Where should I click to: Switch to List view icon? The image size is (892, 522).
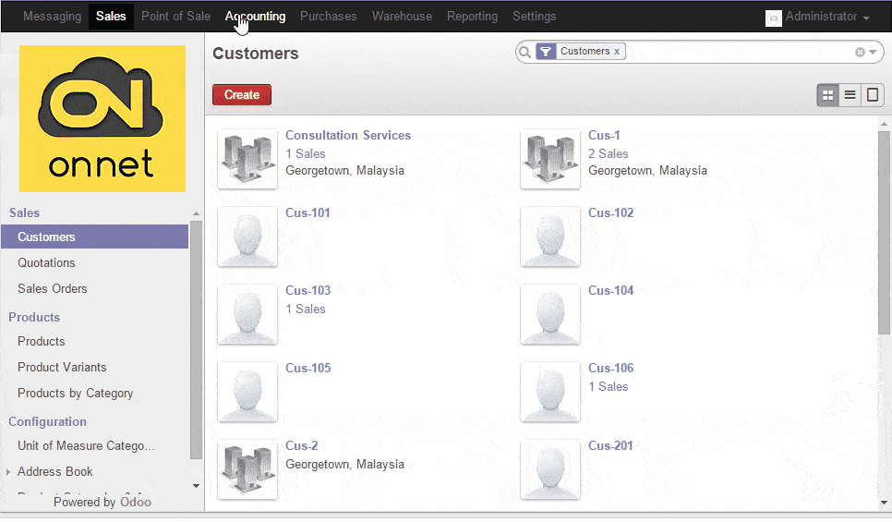coord(850,95)
